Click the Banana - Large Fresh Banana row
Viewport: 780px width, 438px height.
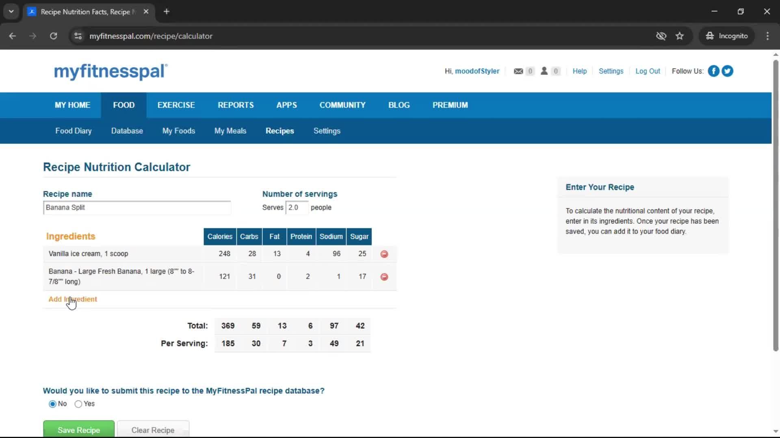coord(220,277)
